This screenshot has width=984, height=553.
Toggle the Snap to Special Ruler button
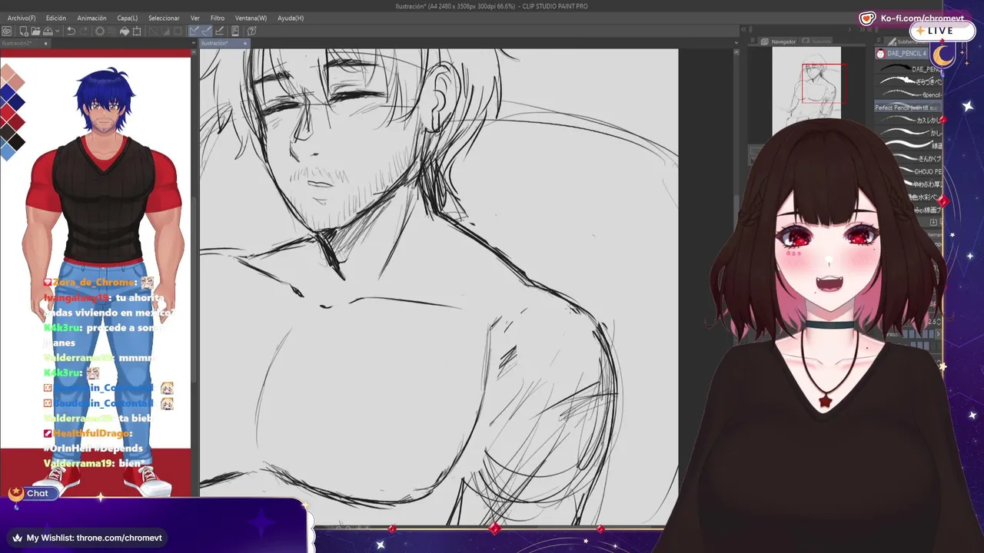pyautogui.click(x=207, y=31)
